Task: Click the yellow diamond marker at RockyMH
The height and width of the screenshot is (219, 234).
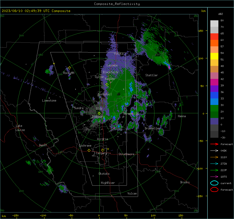Action: (69, 68)
